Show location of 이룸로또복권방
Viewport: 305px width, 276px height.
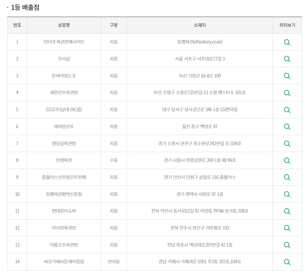(x=287, y=245)
